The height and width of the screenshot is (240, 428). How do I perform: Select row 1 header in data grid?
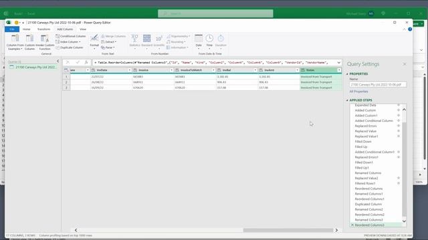pyautogui.click(x=66, y=77)
